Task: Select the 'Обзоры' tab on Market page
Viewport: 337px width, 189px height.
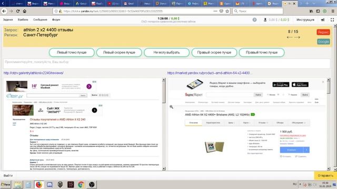Action: coord(280,123)
